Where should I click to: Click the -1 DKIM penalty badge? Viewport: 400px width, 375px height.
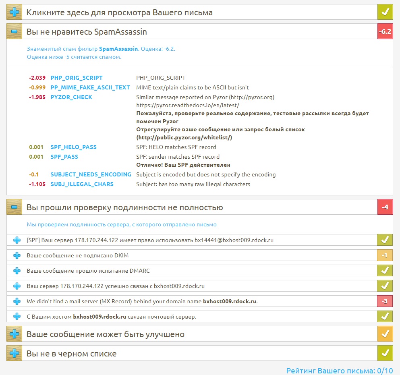pyautogui.click(x=385, y=255)
